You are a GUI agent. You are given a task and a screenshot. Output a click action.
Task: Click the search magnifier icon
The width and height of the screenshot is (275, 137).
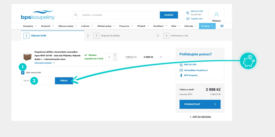76,15
